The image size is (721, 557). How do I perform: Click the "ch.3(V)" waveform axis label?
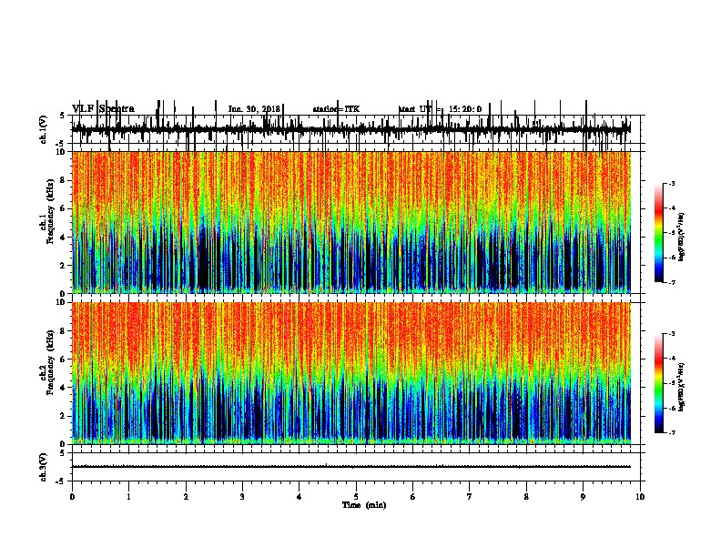(x=43, y=467)
